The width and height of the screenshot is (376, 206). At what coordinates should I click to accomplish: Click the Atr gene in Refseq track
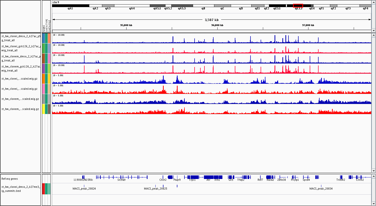[x=209, y=177]
